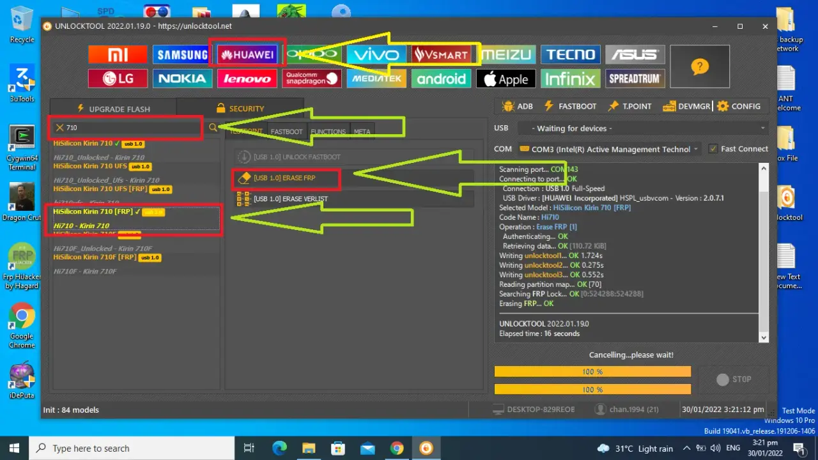Select the MediaTek chipset tile

(x=376, y=79)
